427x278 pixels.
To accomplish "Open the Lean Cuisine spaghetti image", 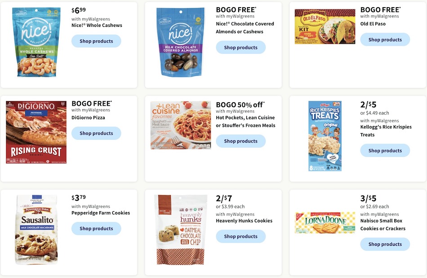I will [x=180, y=125].
